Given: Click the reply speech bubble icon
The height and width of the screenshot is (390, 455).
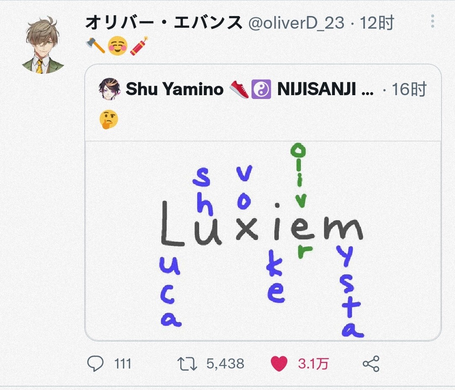Looking at the screenshot, I should click(95, 363).
